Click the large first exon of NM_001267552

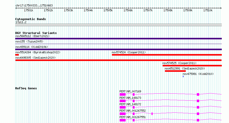click(x=122, y=114)
